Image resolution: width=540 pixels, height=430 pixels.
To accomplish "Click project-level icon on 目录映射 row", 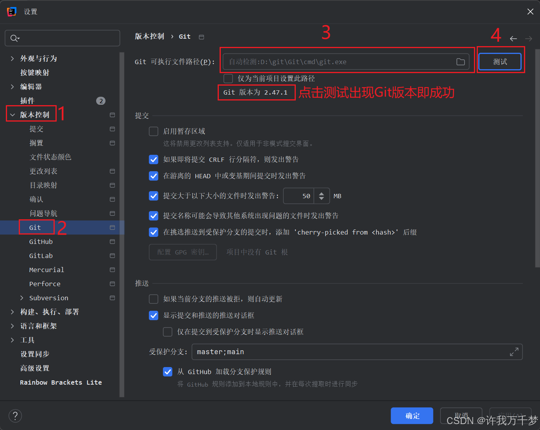I will [113, 185].
